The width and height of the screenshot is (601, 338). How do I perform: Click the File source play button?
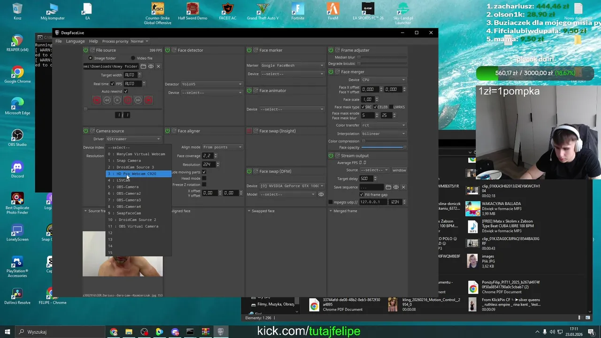tap(117, 100)
